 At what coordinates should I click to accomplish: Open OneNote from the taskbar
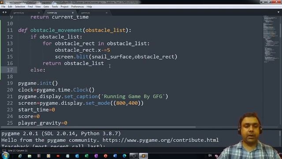pyautogui.click(x=96, y=156)
